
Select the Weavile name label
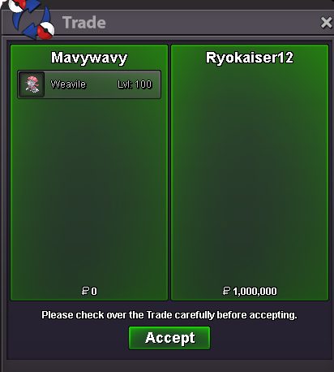[x=68, y=84]
